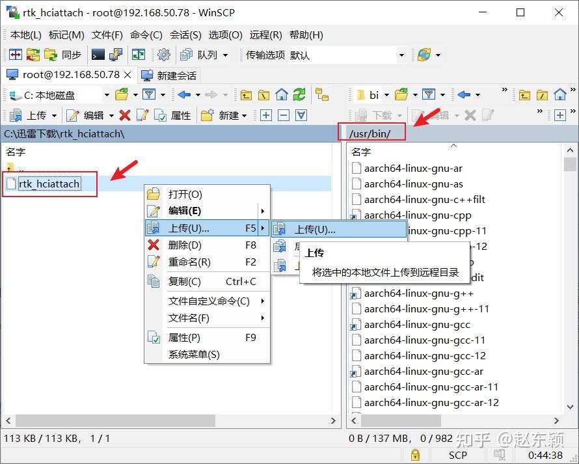
Task: Click the globe refresh toolbar icon
Action: pyautogui.click(x=424, y=55)
